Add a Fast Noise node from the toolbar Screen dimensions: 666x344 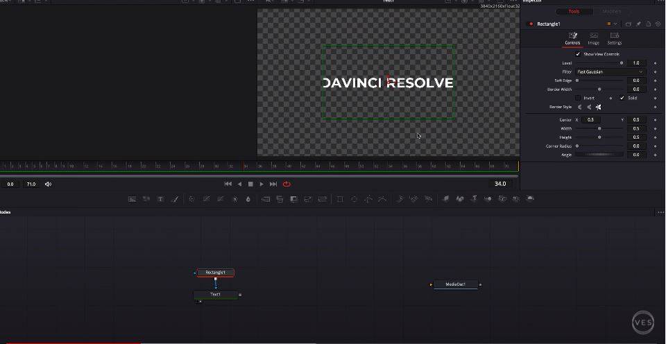pos(146,199)
